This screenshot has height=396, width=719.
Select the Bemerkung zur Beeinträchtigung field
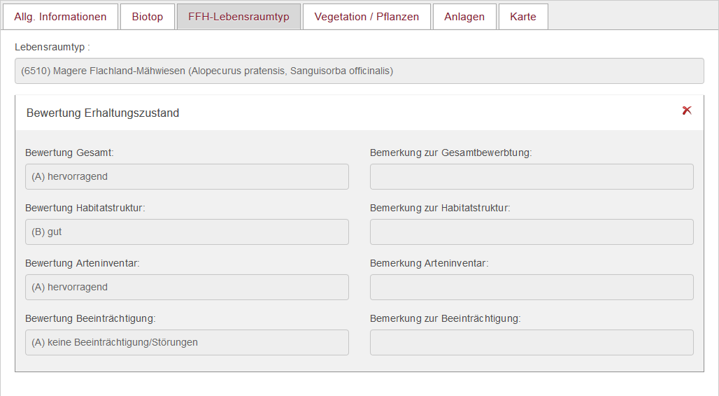pyautogui.click(x=532, y=342)
